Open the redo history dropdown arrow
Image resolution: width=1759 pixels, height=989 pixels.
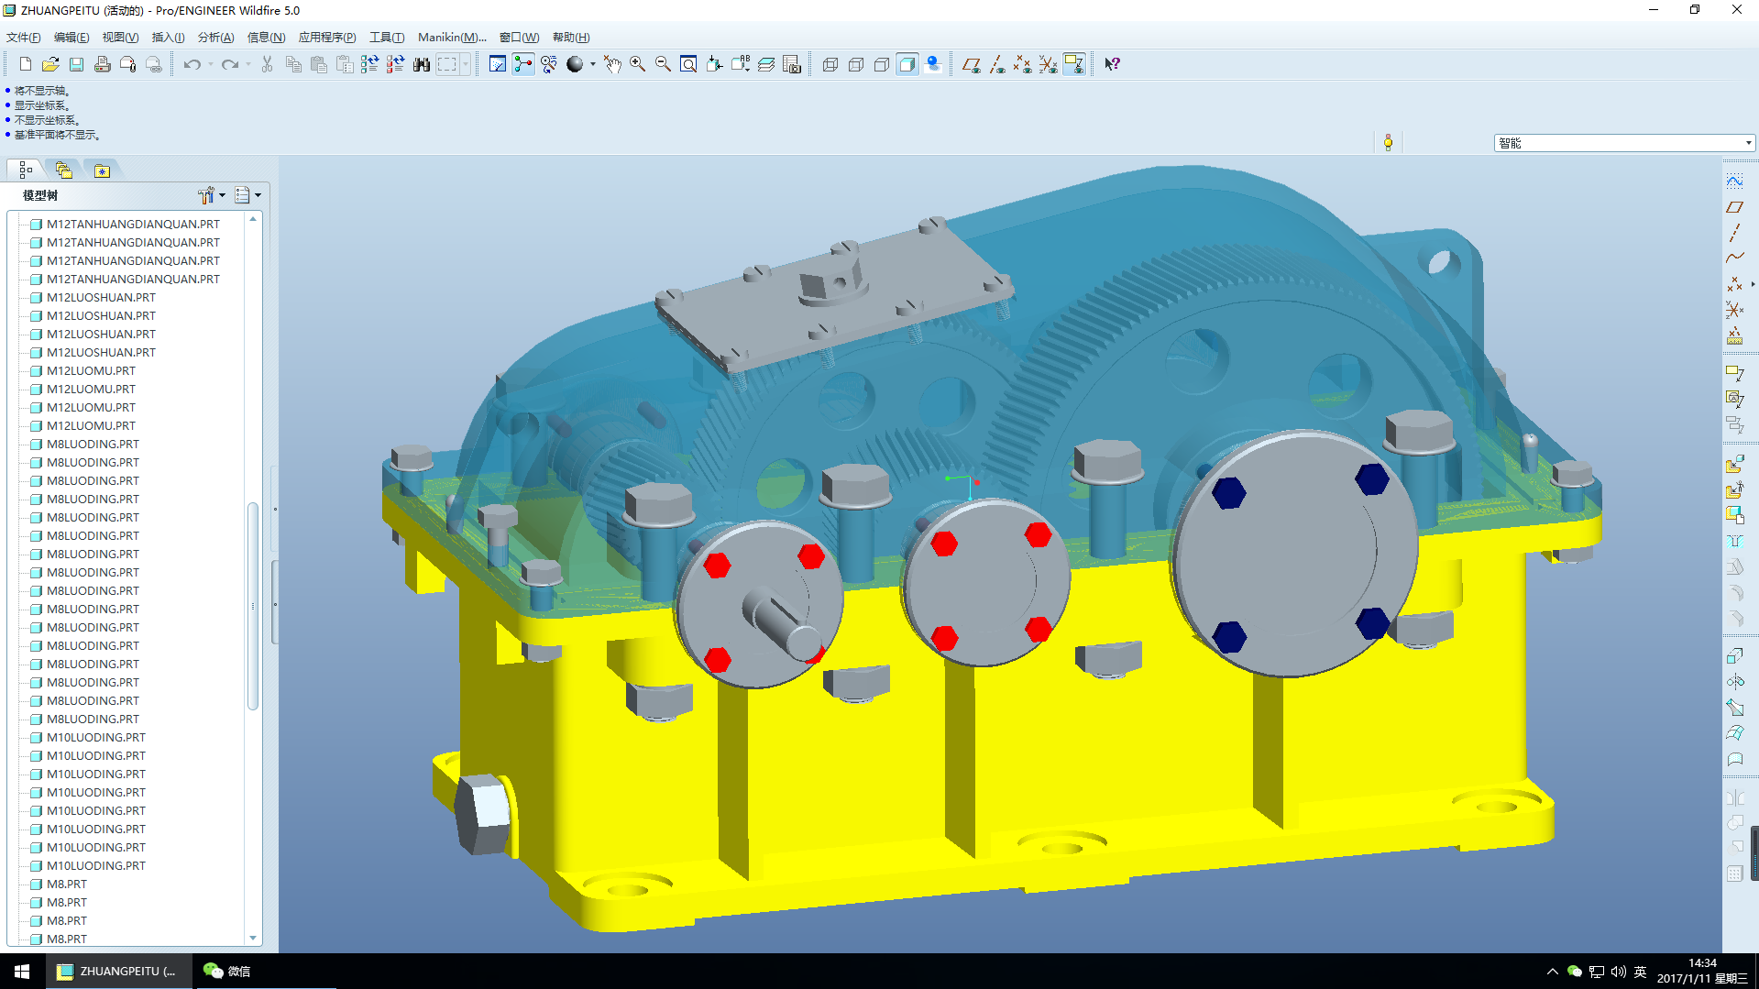tap(248, 64)
